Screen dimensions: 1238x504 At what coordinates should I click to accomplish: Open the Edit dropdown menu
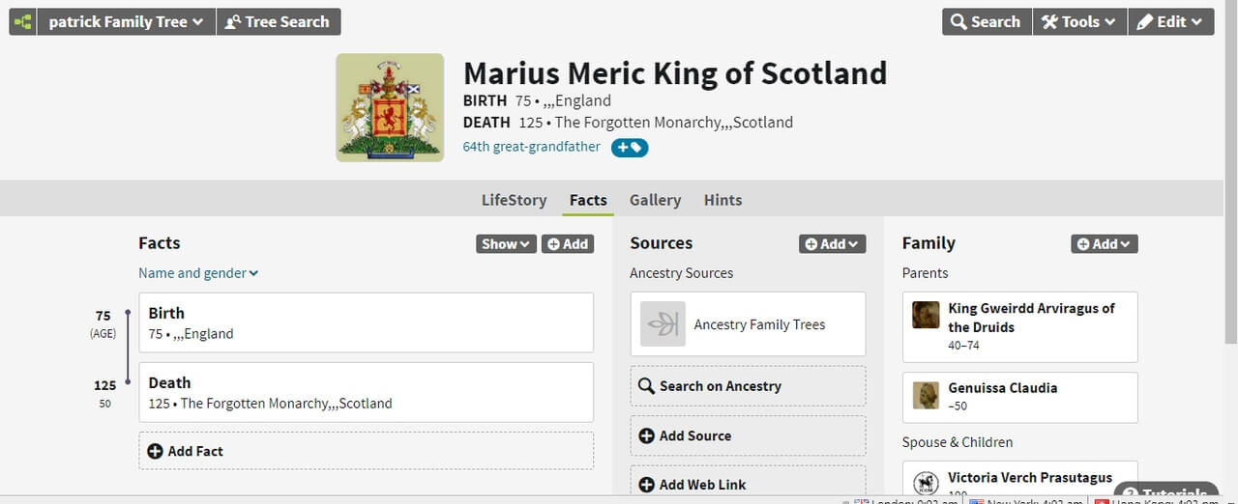pyautogui.click(x=1169, y=21)
